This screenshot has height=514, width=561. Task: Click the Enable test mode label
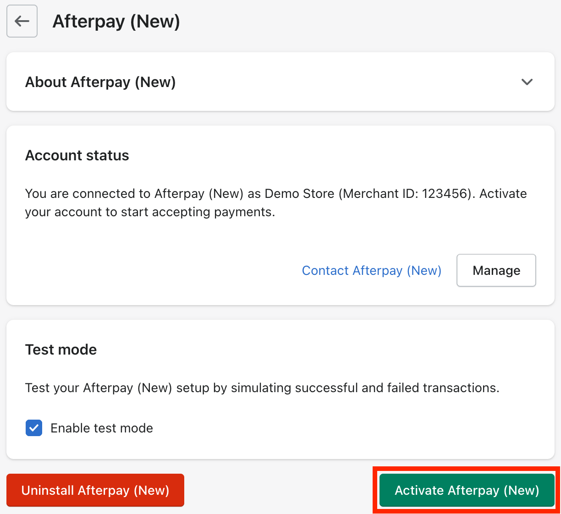[x=102, y=428]
